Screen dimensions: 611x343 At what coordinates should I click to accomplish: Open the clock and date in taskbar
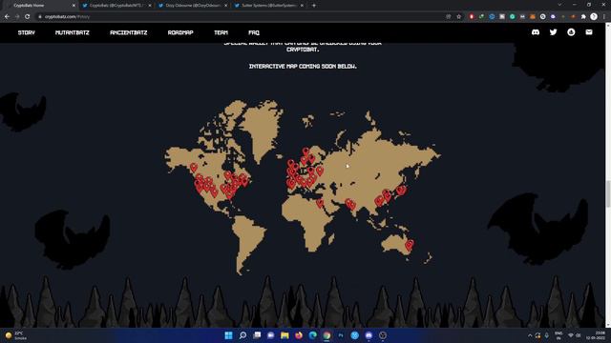pos(595,335)
